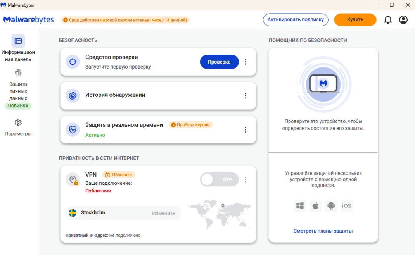Image resolution: width=415 pixels, height=255 pixels.
Task: Select the dashboard panel icon in sidebar
Action: click(18, 41)
